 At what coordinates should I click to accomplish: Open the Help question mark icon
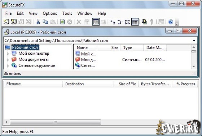coord(171,22)
